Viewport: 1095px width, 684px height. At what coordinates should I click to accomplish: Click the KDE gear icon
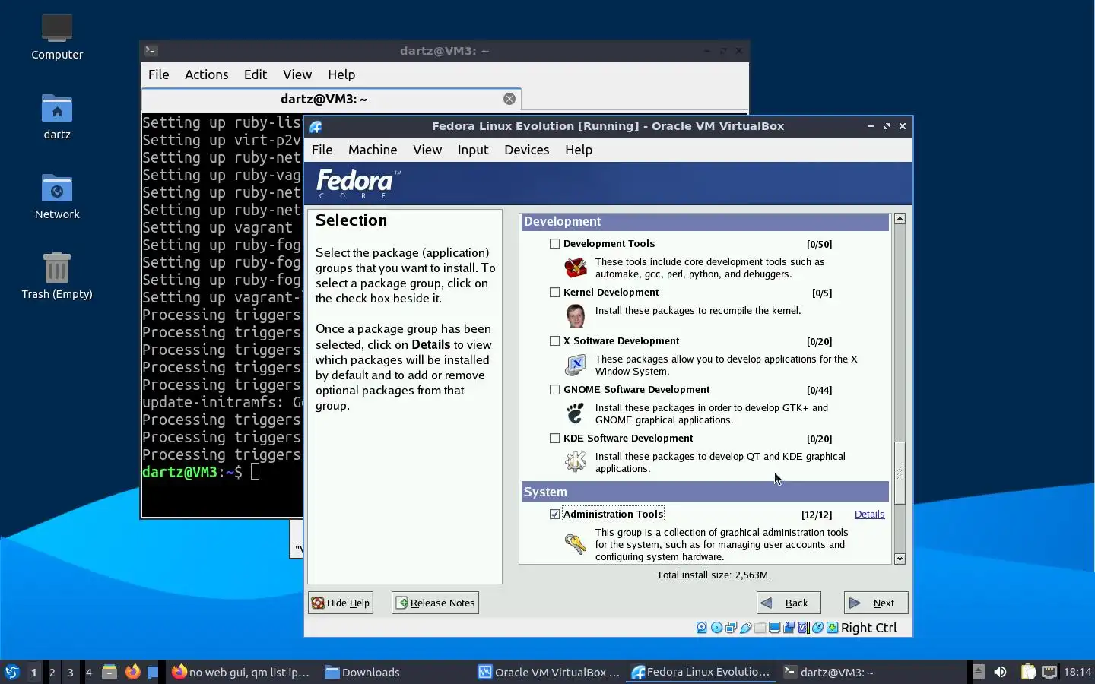click(576, 461)
